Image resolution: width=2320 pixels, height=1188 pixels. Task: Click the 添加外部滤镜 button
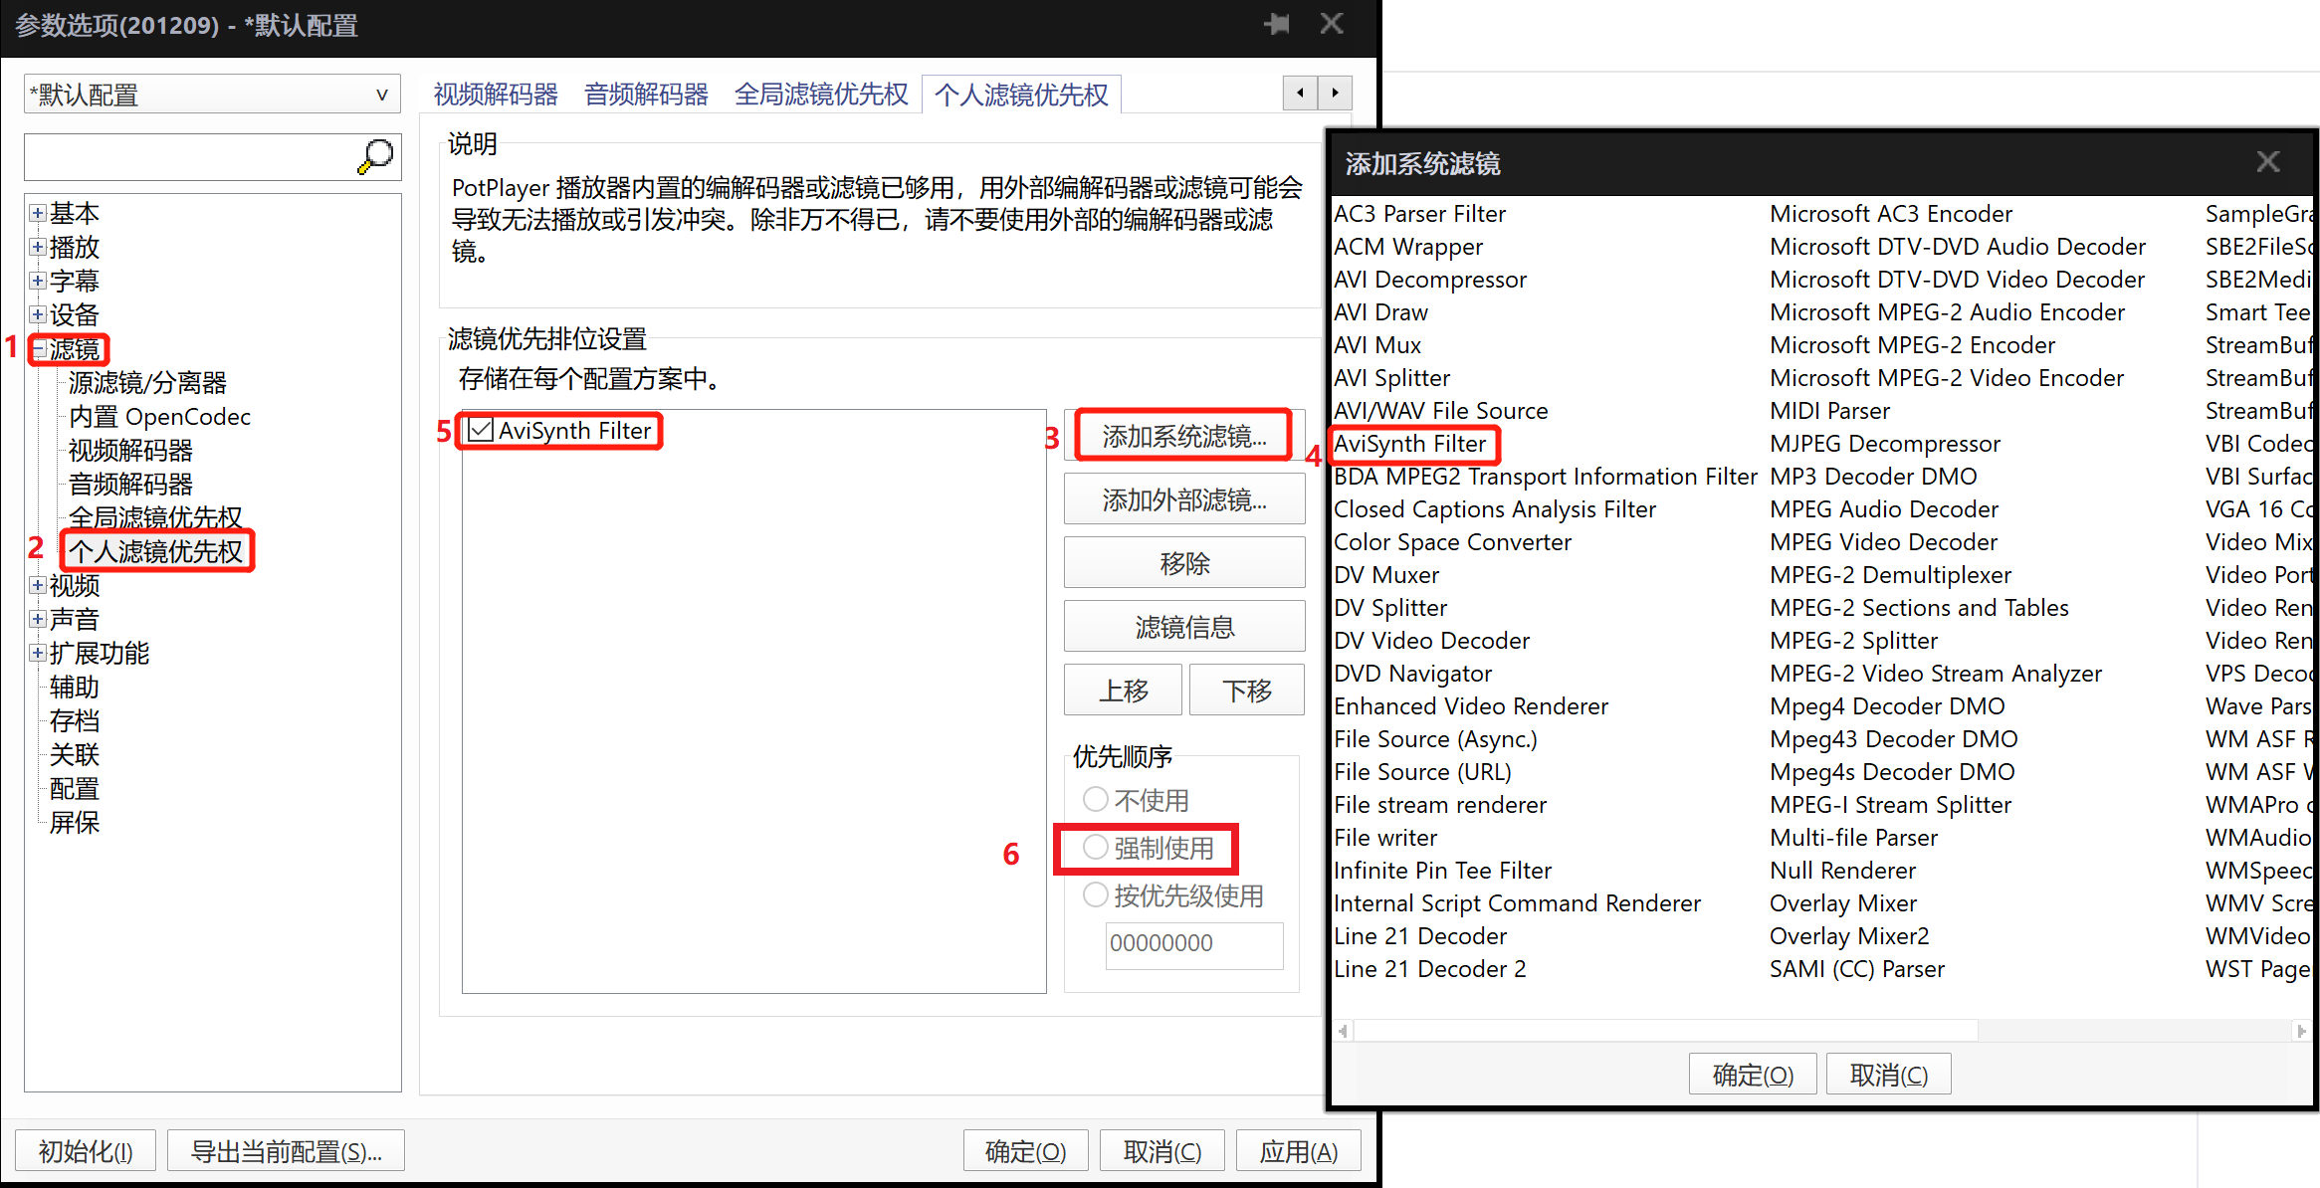coord(1183,498)
